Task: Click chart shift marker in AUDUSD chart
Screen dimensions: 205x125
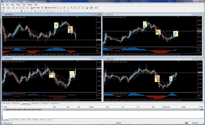Action: 178,17
